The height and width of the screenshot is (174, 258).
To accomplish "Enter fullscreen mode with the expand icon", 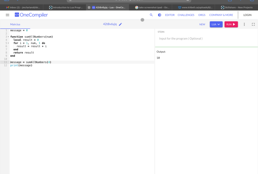I will coord(253,24).
